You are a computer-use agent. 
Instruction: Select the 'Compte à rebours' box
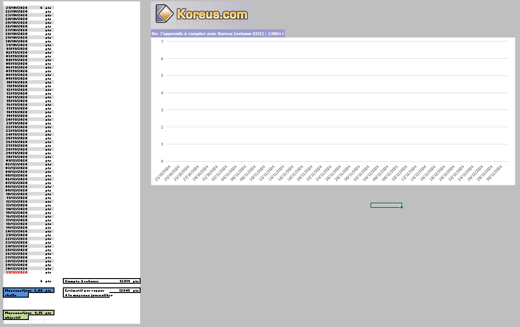101,281
